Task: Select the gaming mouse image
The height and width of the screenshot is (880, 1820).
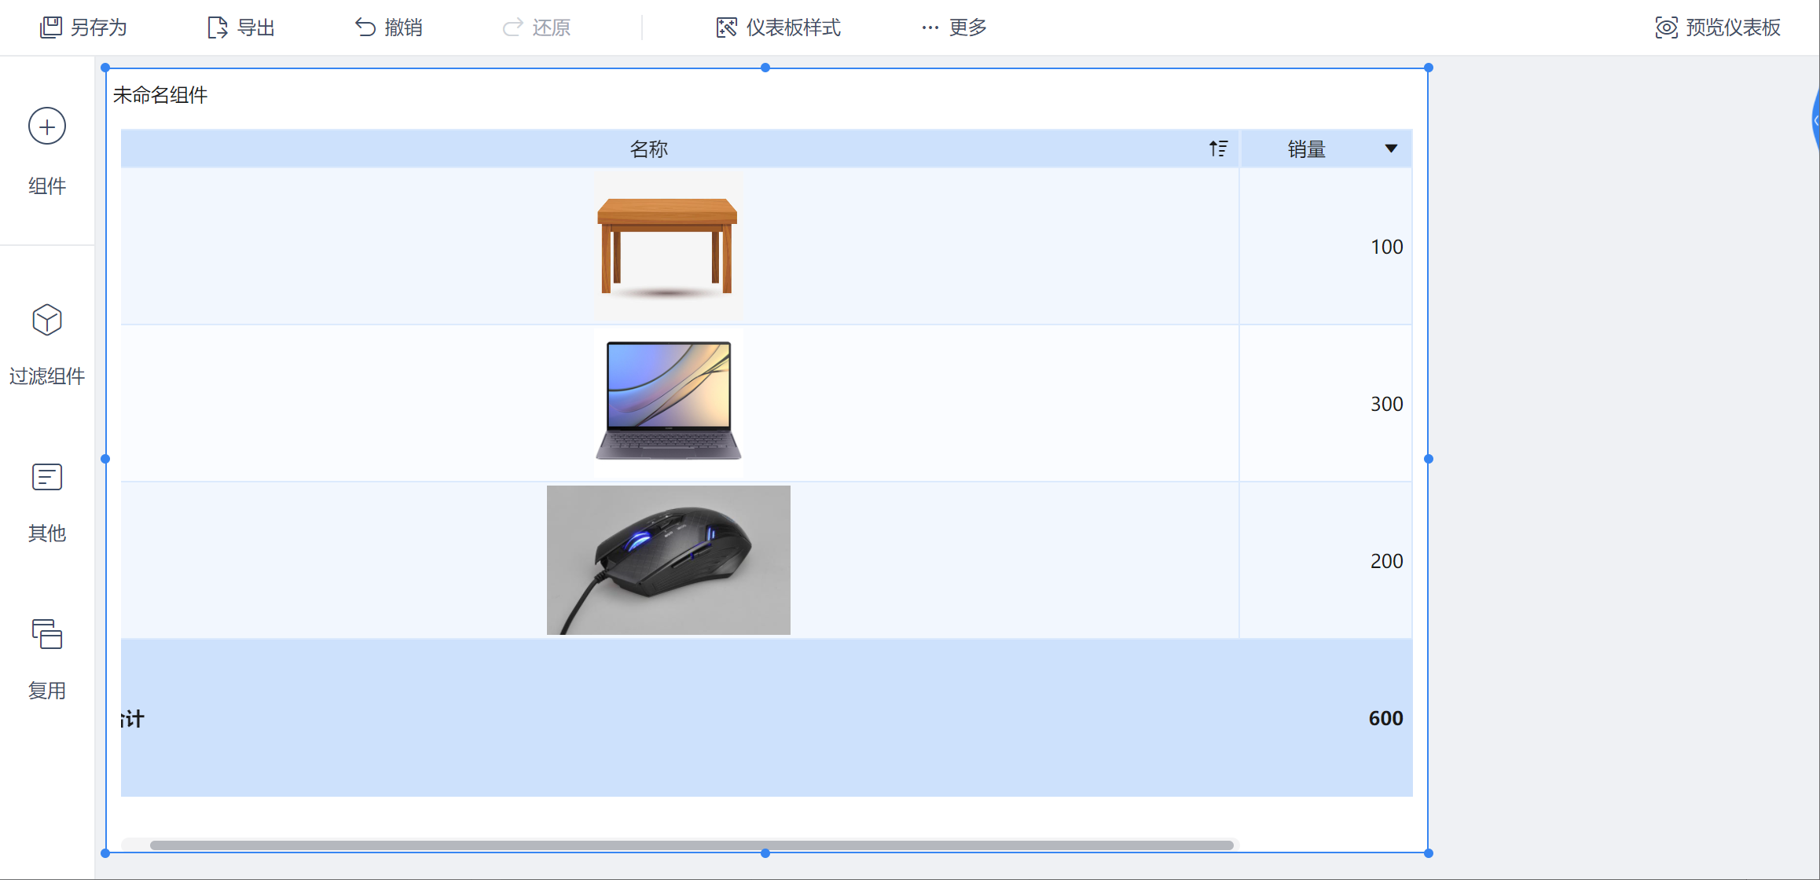Action: pos(668,560)
